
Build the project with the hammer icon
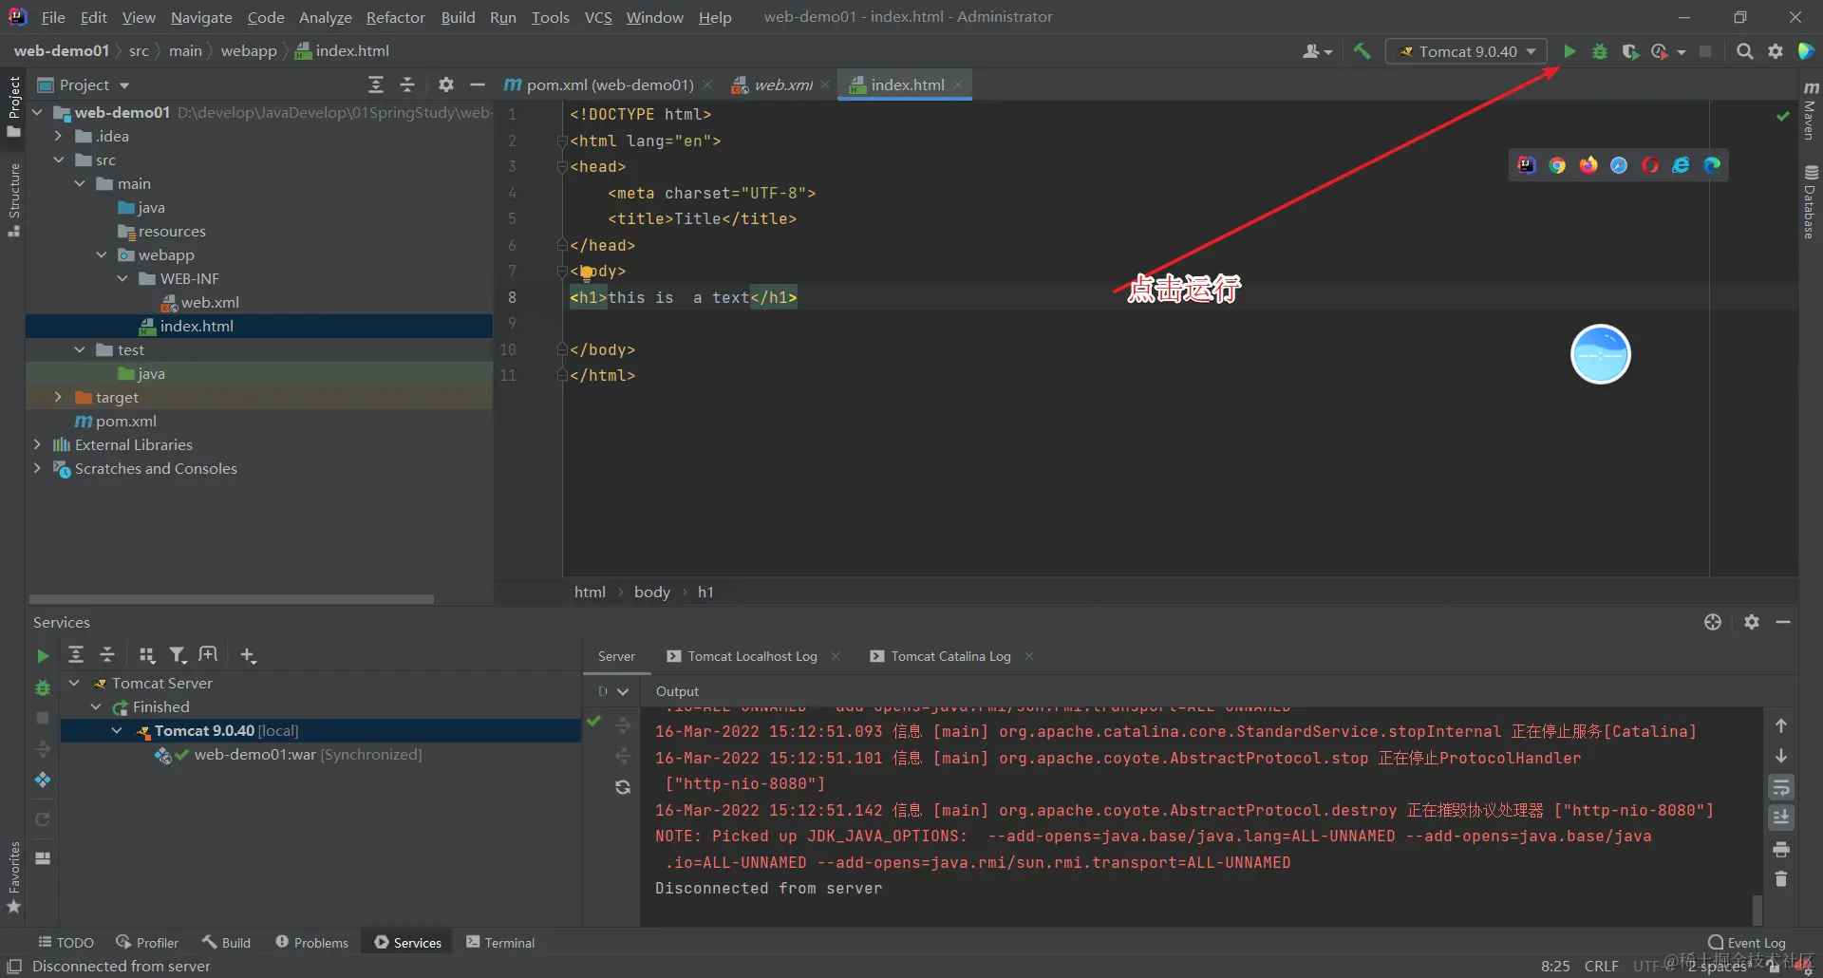pyautogui.click(x=1363, y=51)
